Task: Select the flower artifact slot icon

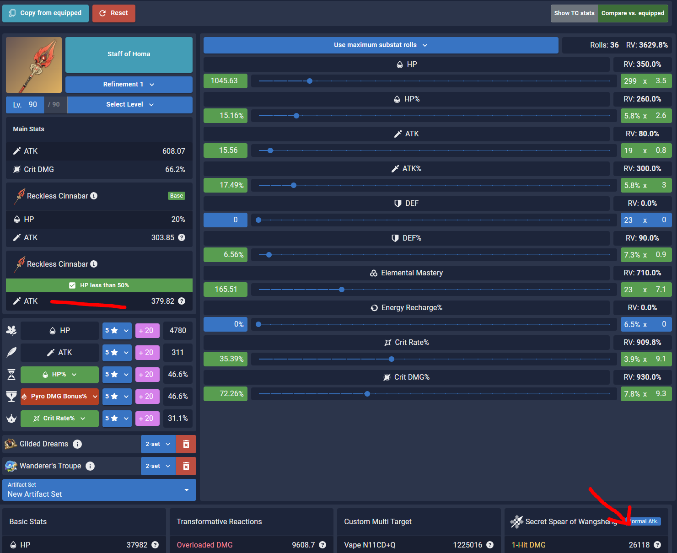Action: pos(11,330)
